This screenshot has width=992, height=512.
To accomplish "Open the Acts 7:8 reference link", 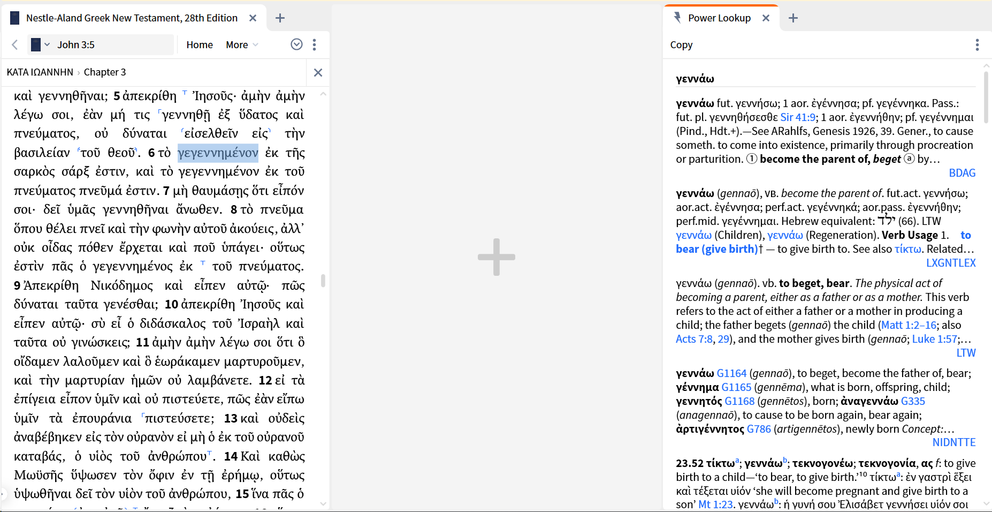I will click(x=694, y=339).
